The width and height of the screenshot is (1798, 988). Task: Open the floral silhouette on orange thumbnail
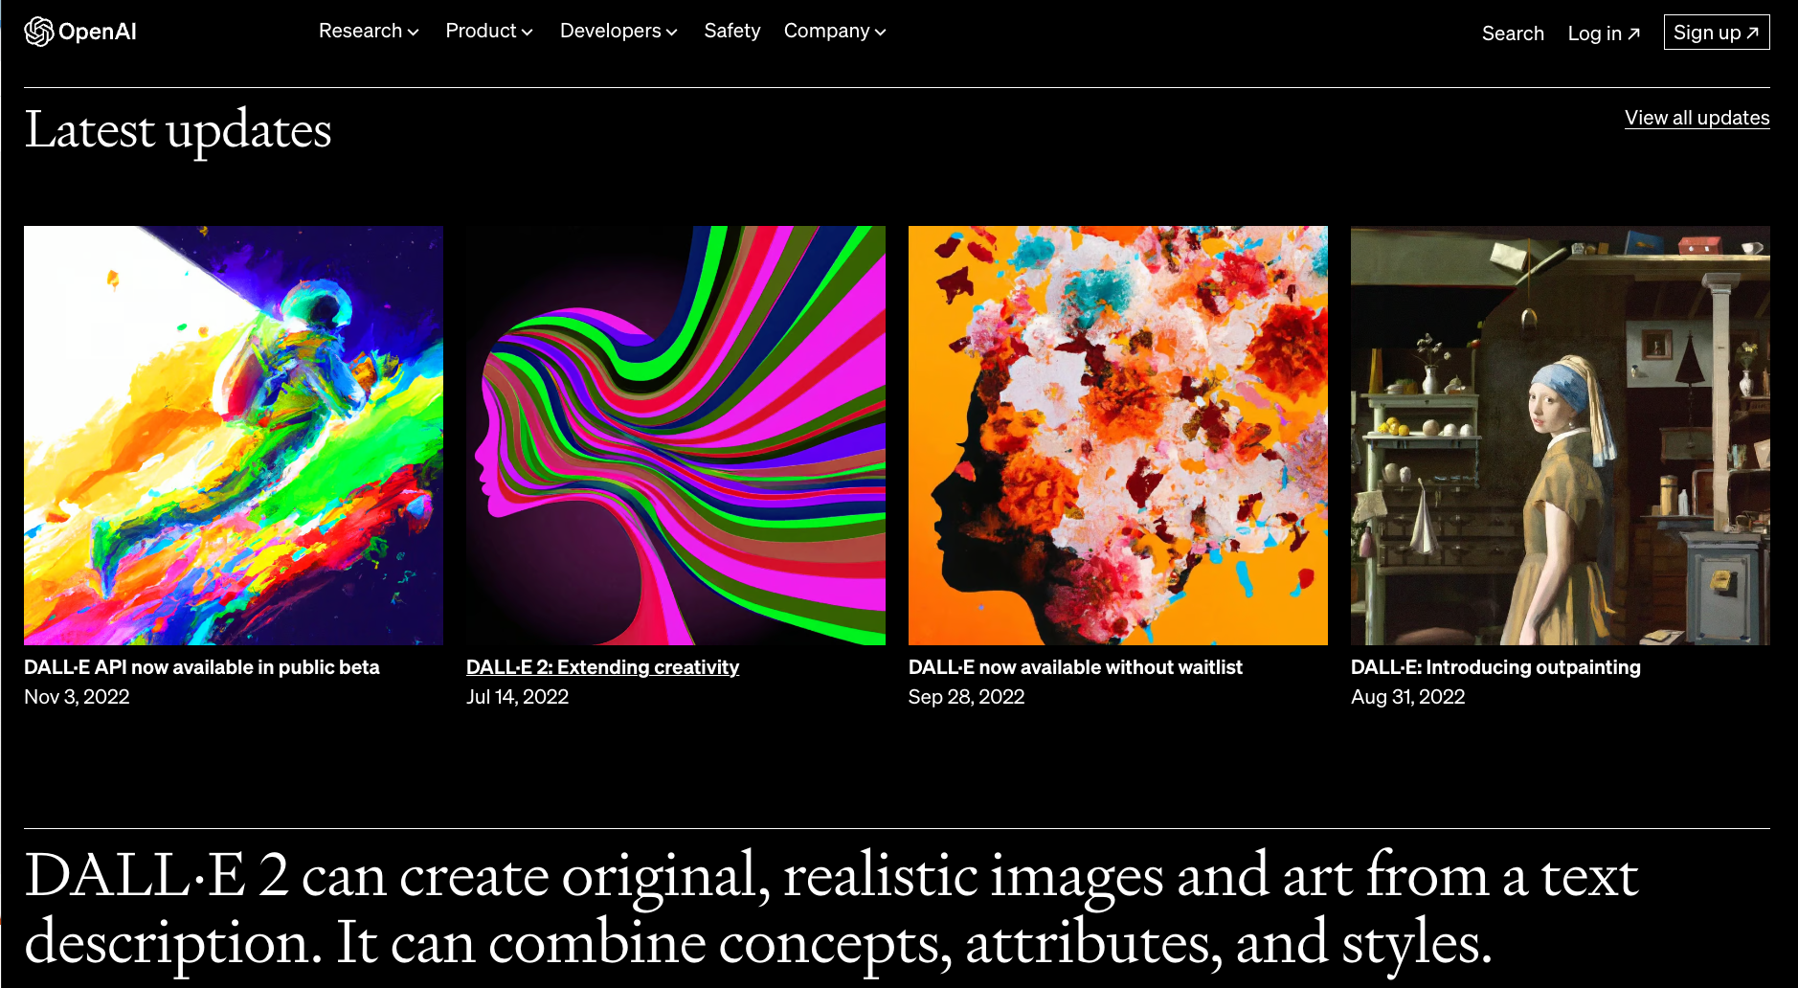coord(1118,436)
